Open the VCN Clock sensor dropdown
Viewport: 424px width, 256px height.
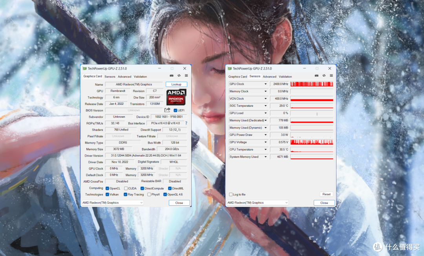click(265, 99)
